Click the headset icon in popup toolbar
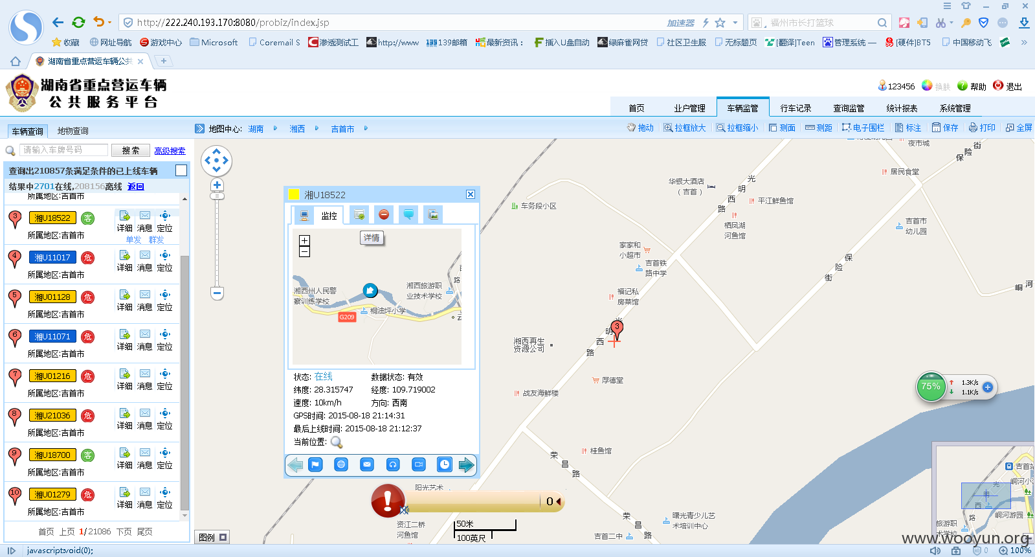The height and width of the screenshot is (557, 1035). coord(393,464)
